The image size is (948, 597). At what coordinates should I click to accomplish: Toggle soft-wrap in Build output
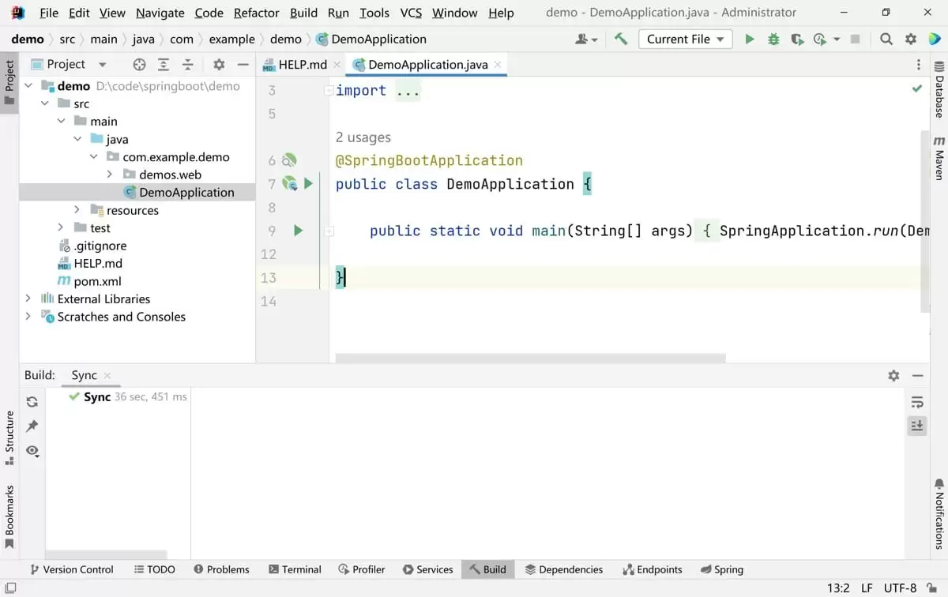pyautogui.click(x=916, y=401)
